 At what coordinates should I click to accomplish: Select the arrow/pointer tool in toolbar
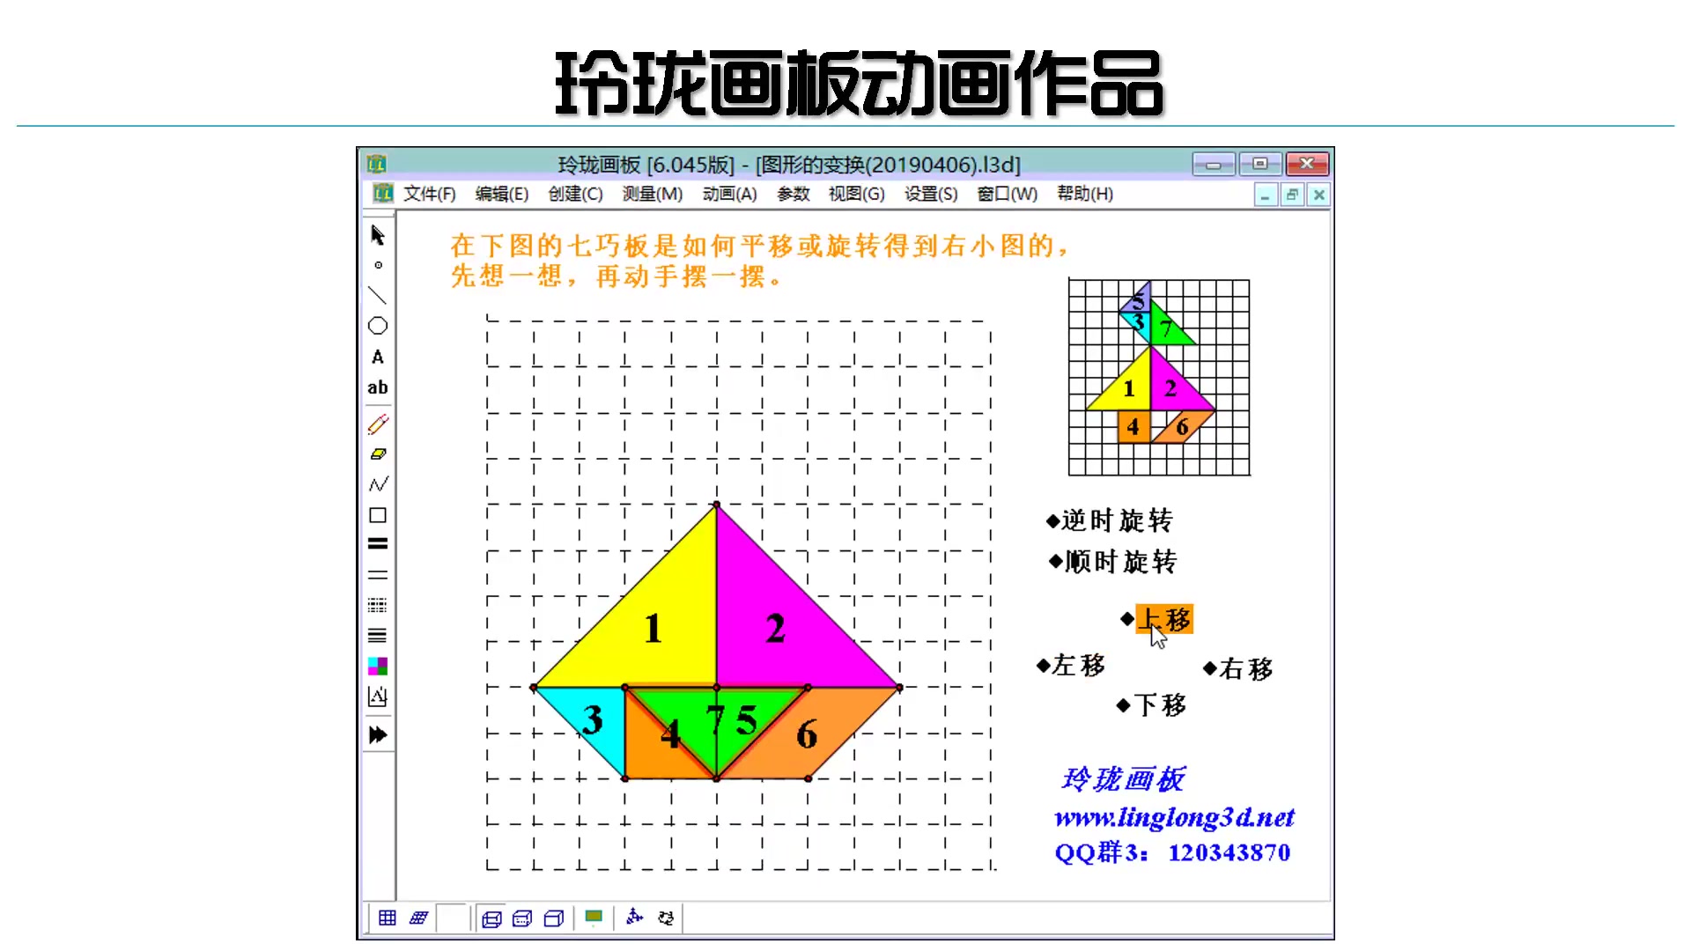coord(379,232)
